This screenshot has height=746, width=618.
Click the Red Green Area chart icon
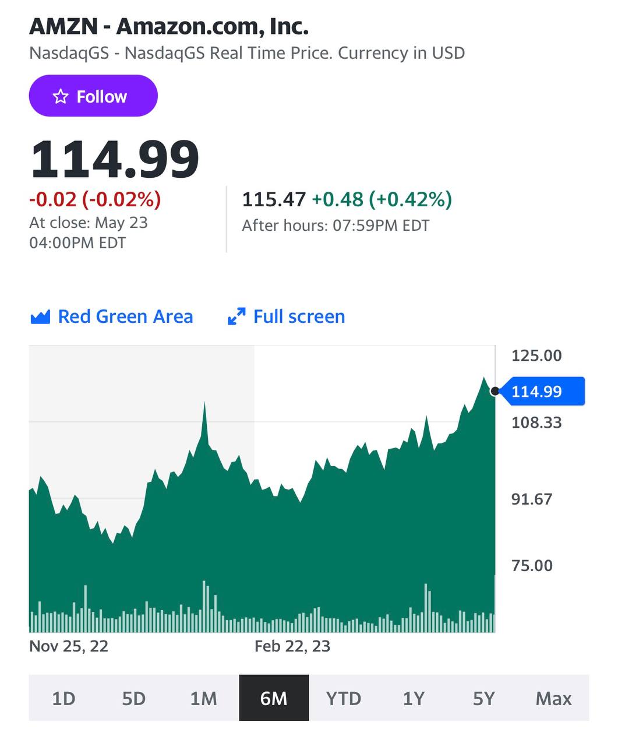tap(40, 317)
